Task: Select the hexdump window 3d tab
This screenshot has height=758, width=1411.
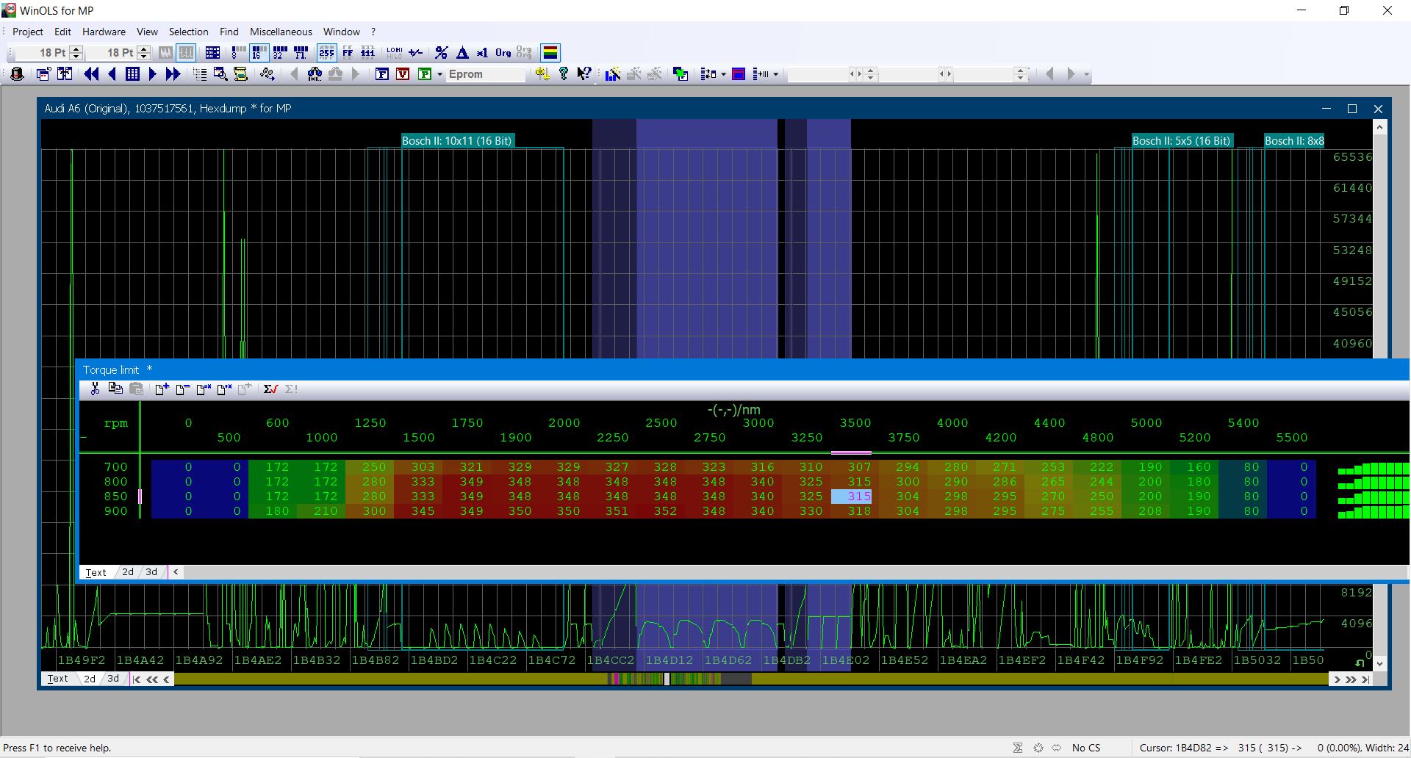Action: click(x=113, y=679)
